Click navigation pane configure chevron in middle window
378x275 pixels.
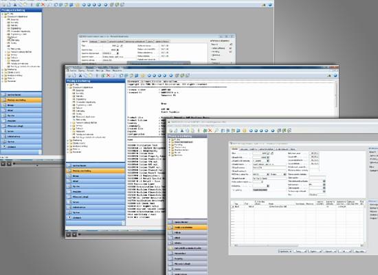point(123,223)
